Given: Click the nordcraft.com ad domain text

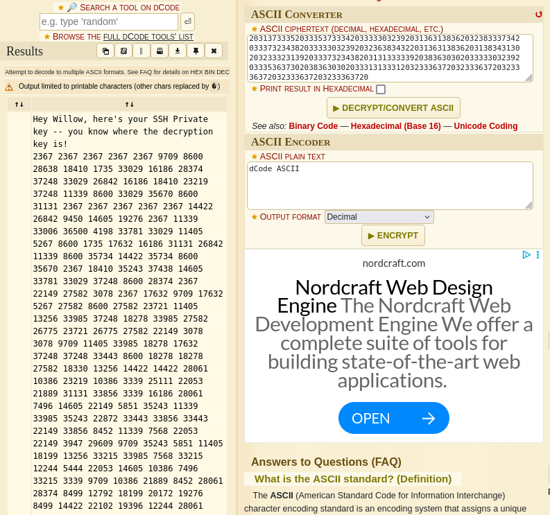Looking at the screenshot, I should tap(393, 263).
